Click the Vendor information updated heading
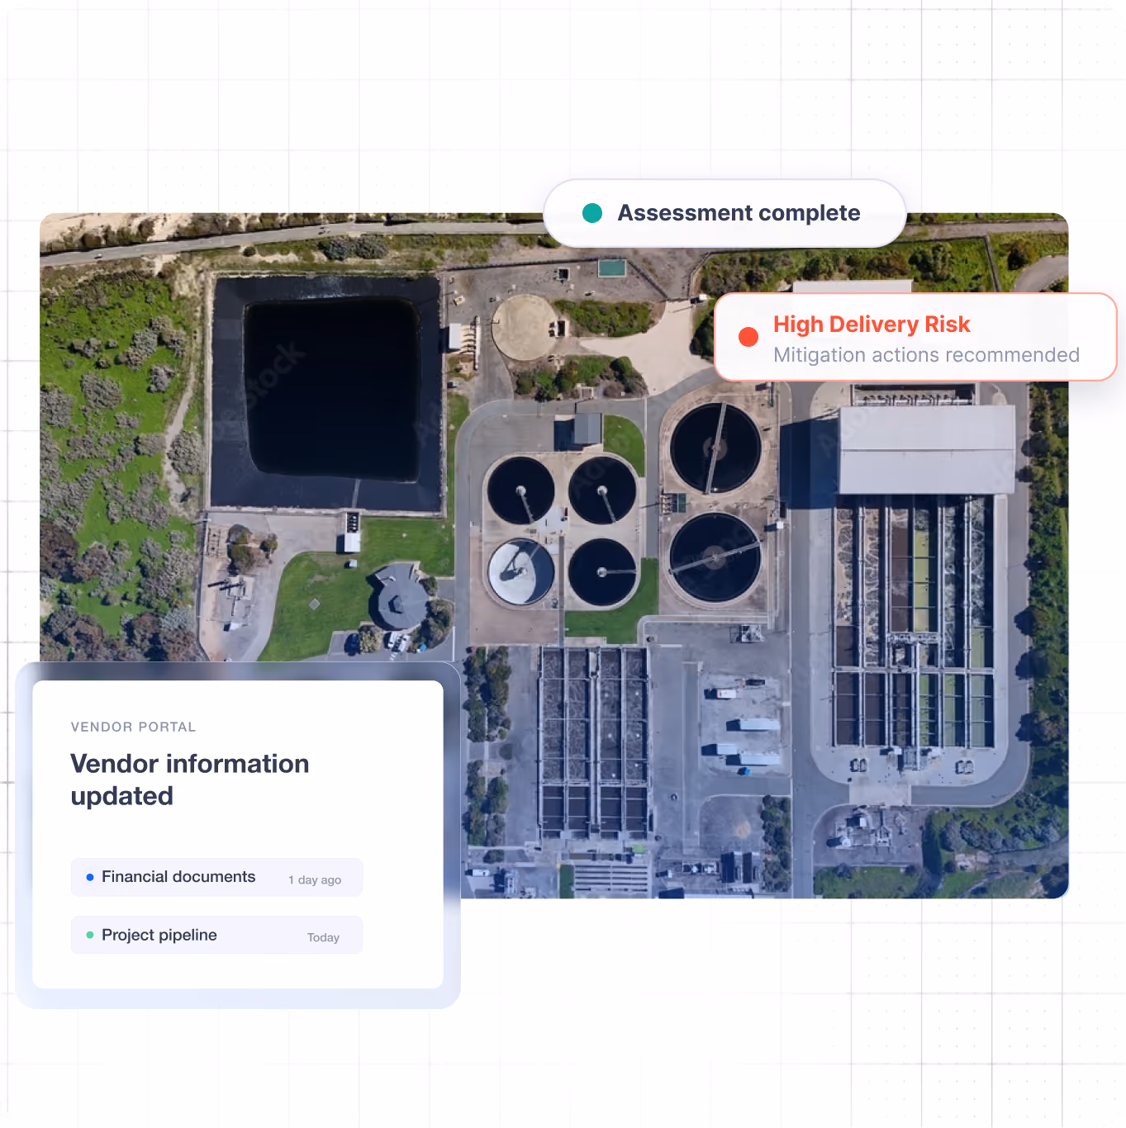The height and width of the screenshot is (1128, 1126). [x=190, y=780]
